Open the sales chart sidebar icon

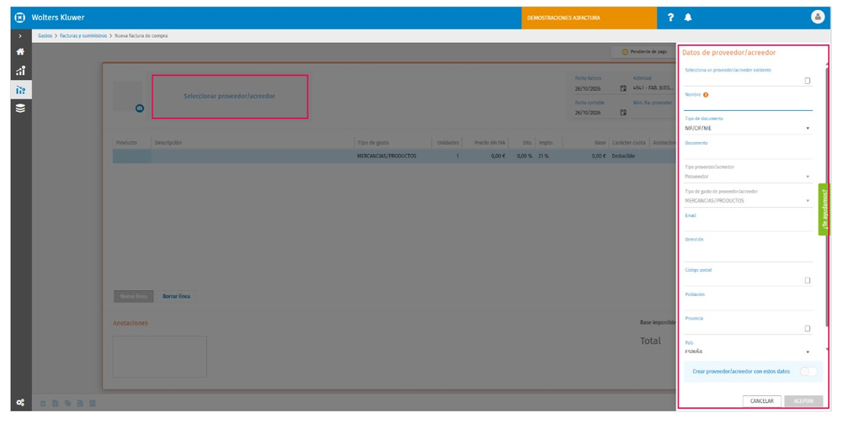tap(20, 71)
